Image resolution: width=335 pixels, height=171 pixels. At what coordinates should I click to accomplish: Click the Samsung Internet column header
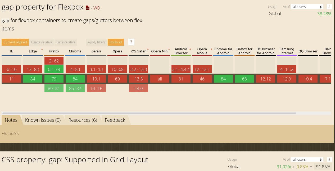click(x=287, y=51)
